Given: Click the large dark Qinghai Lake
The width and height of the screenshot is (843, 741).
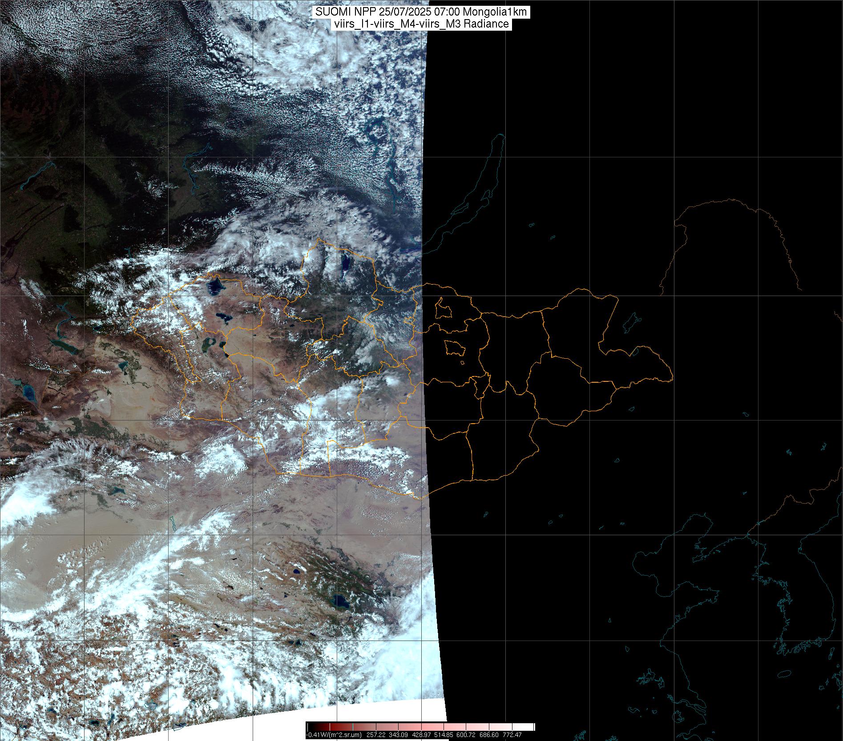Looking at the screenshot, I should pyautogui.click(x=341, y=602).
